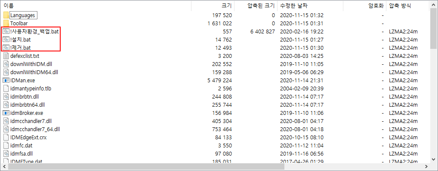Click LZMA2:24m in the defexclist.txt row
438x171 pixels.
click(x=403, y=56)
